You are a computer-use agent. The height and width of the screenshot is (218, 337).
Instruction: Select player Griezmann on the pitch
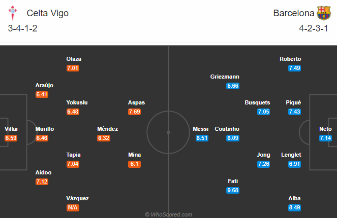(224, 77)
